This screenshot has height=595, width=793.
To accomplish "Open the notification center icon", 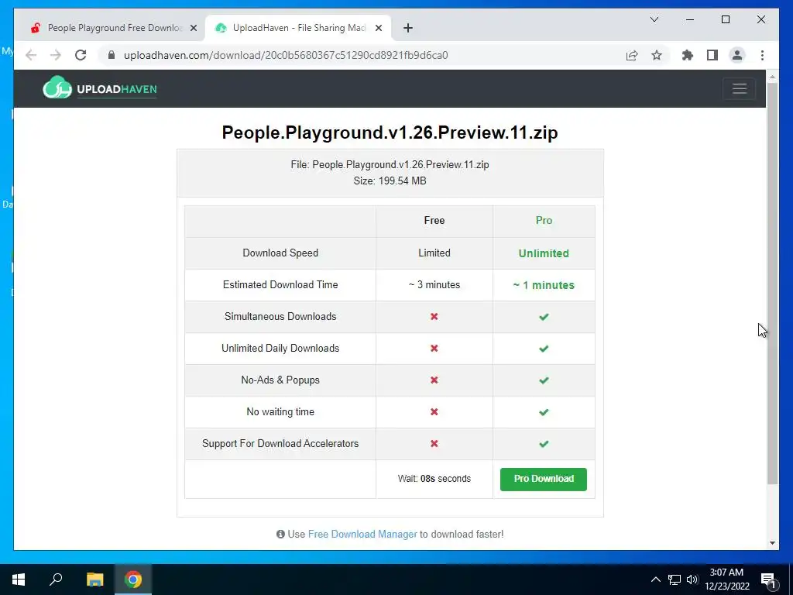I will (768, 580).
